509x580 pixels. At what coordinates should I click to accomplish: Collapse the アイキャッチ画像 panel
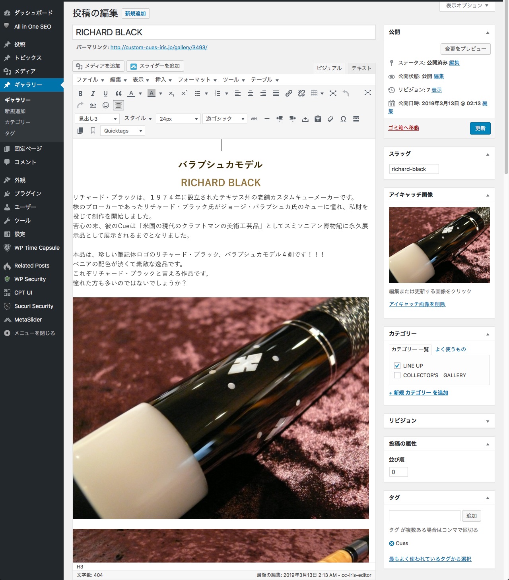pos(488,195)
